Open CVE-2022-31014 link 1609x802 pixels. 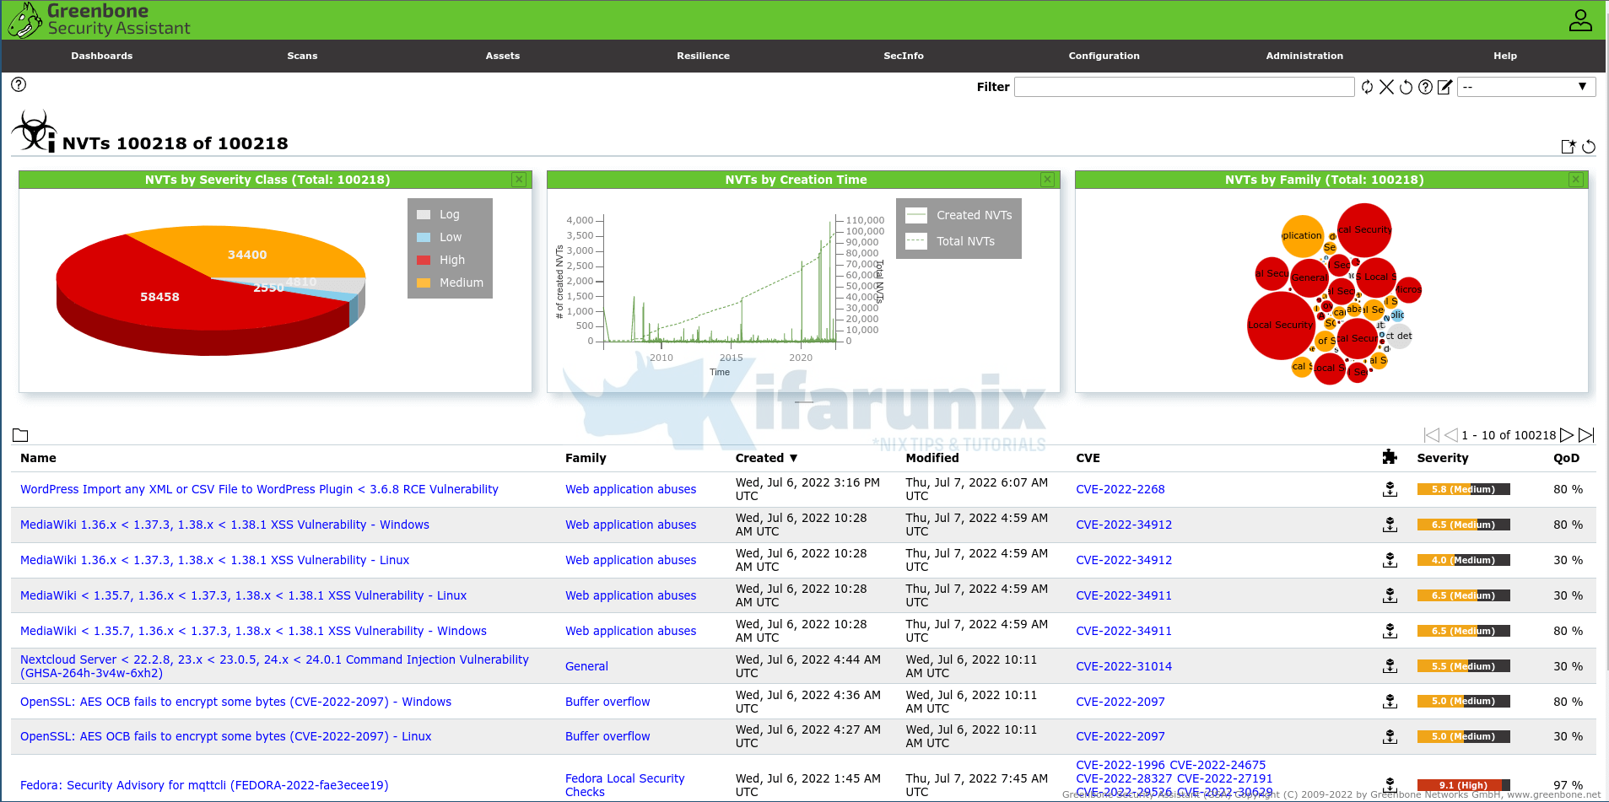[x=1124, y=666]
